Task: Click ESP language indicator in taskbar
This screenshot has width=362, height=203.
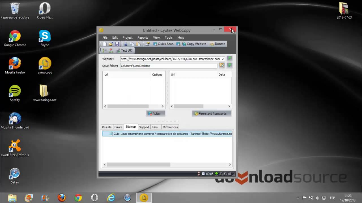Action: 332,198
